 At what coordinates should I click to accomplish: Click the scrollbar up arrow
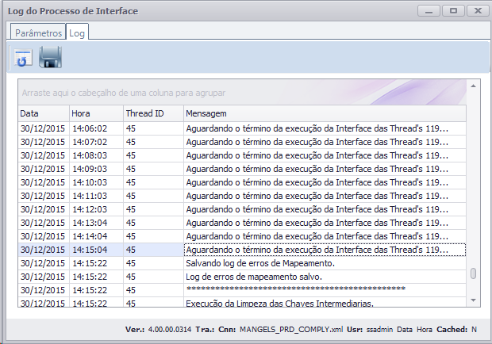click(x=474, y=86)
